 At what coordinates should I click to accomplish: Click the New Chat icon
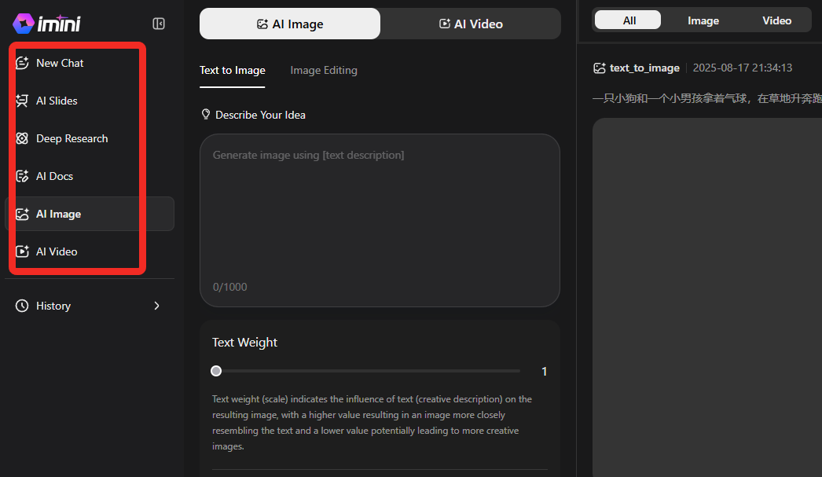click(x=22, y=63)
